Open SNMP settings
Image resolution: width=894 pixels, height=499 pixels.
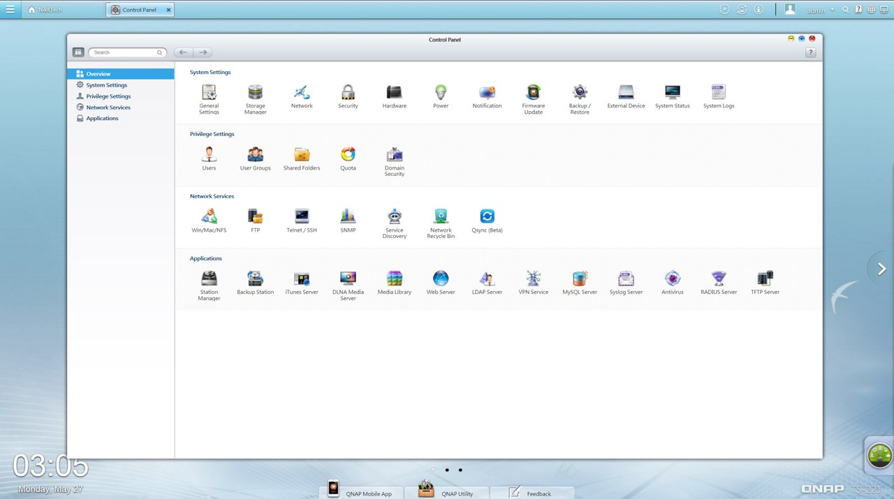click(348, 220)
